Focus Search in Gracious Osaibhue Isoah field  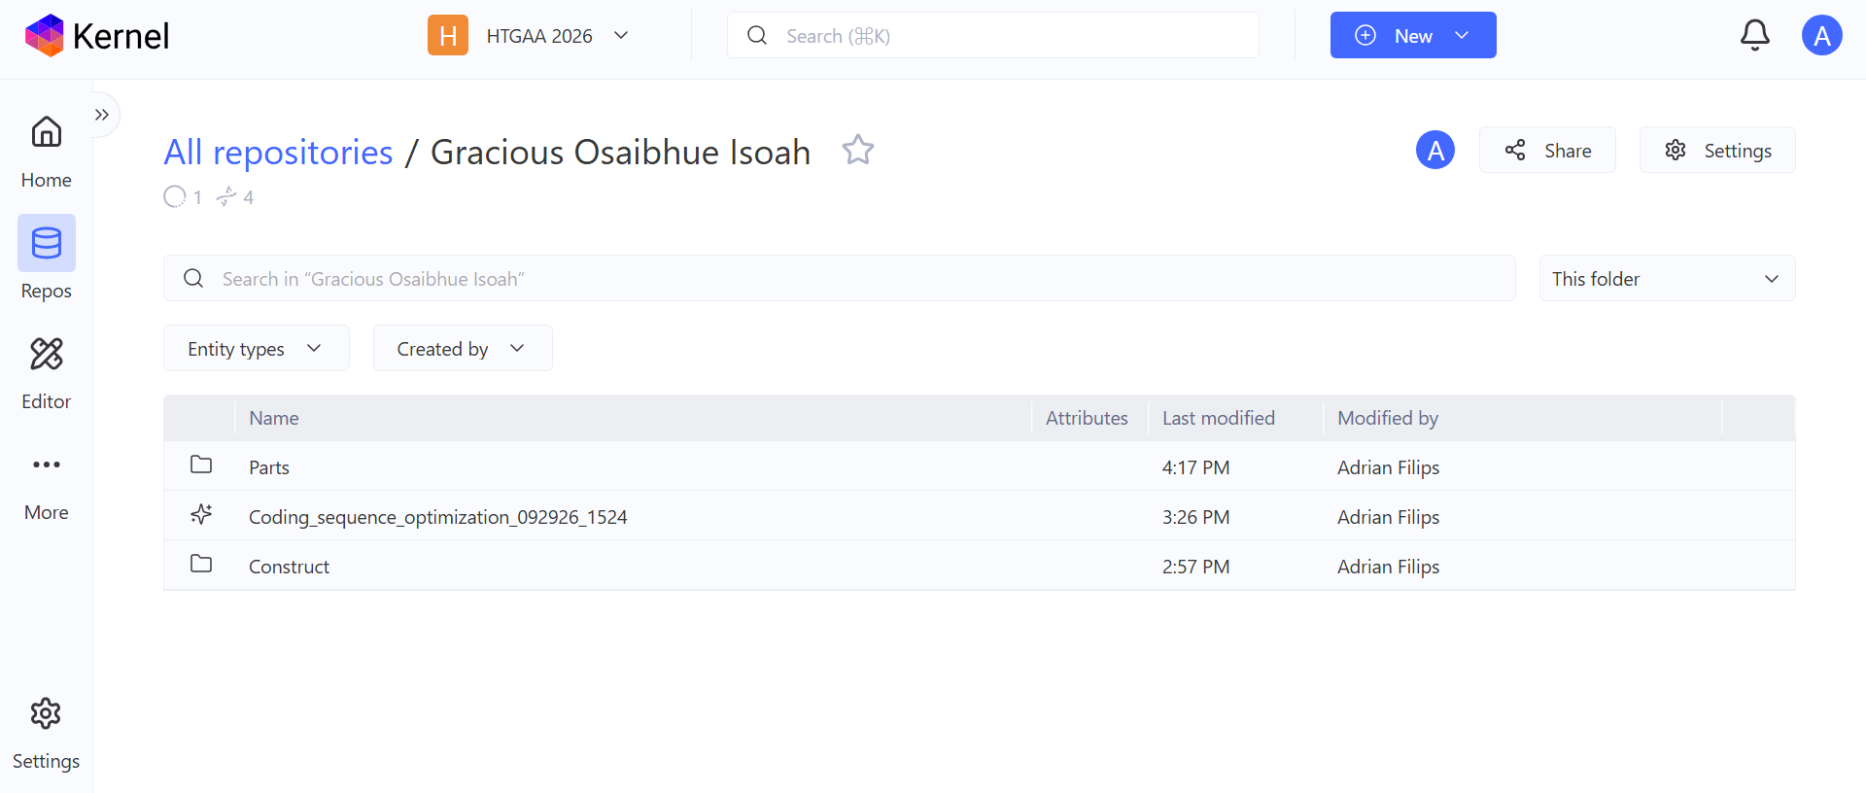(x=840, y=279)
